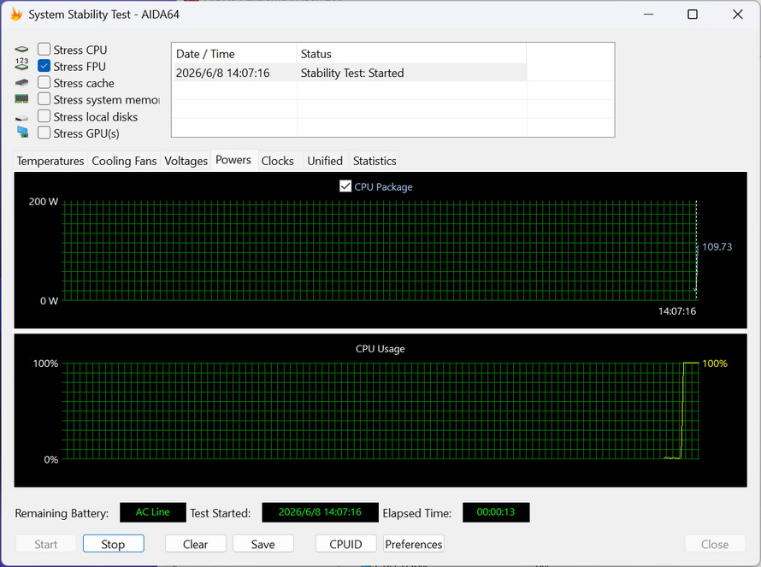Click the AIDA64 flame icon in title bar
The image size is (761, 567).
16,14
